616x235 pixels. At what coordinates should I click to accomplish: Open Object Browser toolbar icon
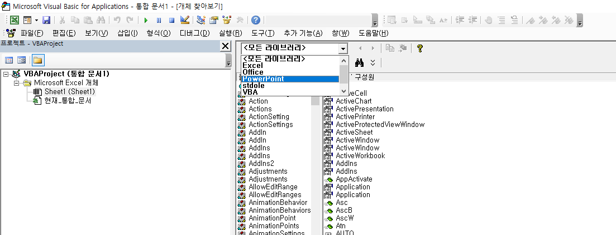tap(227, 20)
